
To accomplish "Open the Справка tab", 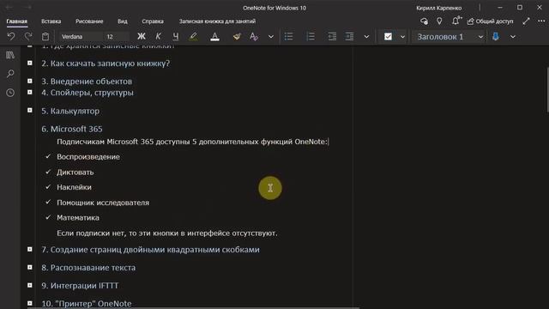I will tap(153, 21).
